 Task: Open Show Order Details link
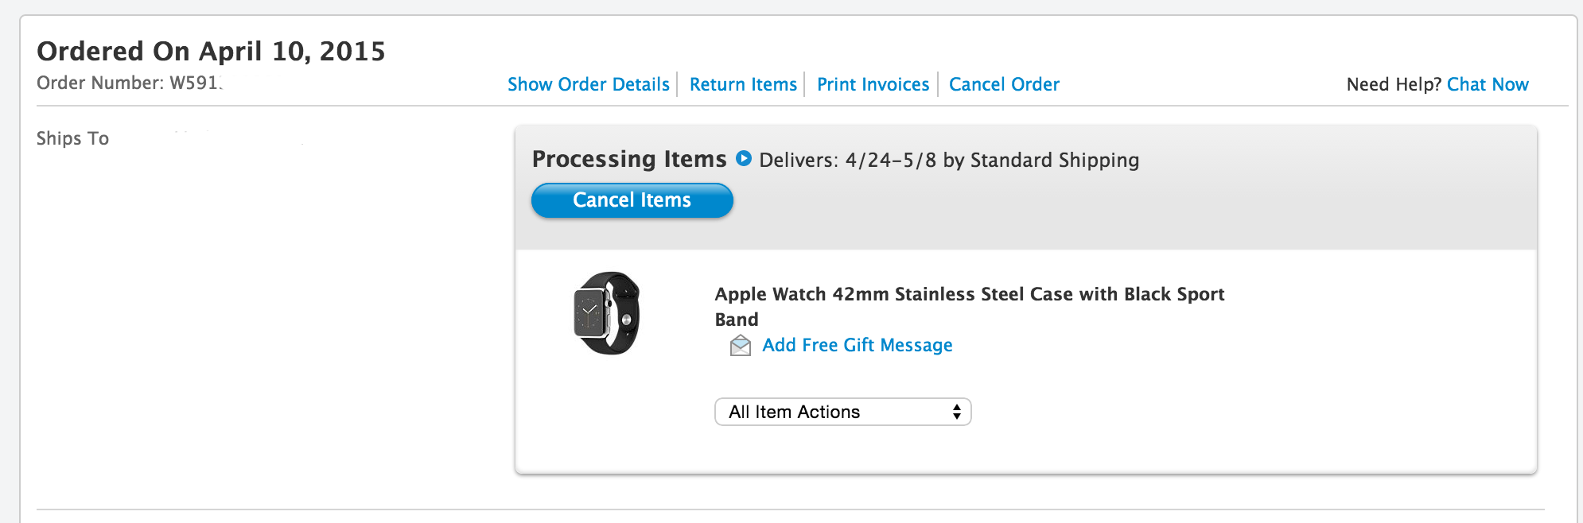(x=589, y=84)
